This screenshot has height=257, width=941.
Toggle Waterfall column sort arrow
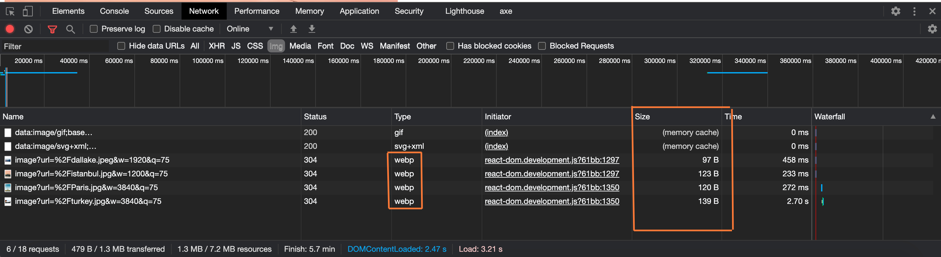point(933,117)
